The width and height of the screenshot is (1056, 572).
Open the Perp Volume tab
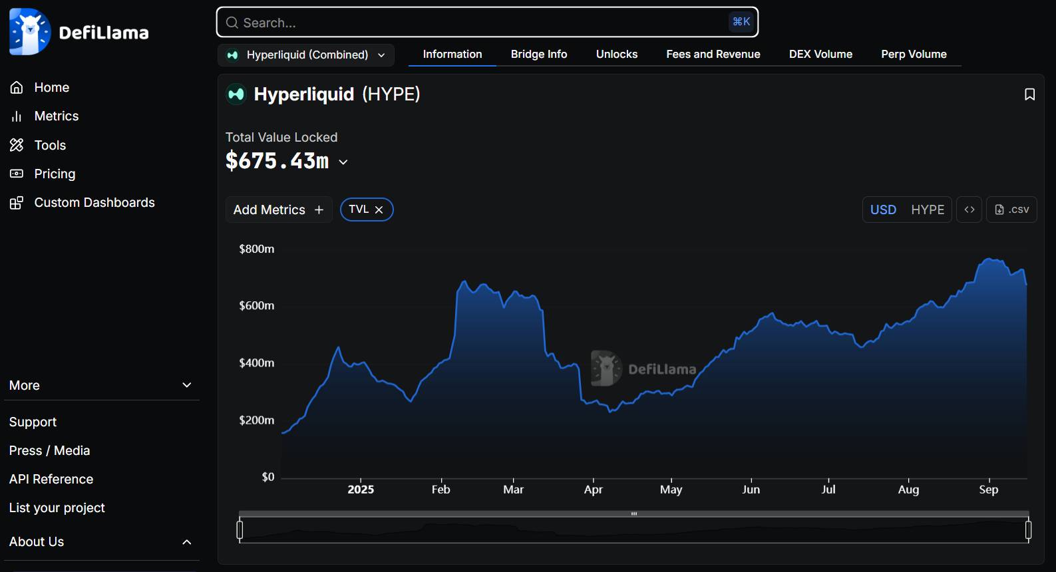pos(914,55)
